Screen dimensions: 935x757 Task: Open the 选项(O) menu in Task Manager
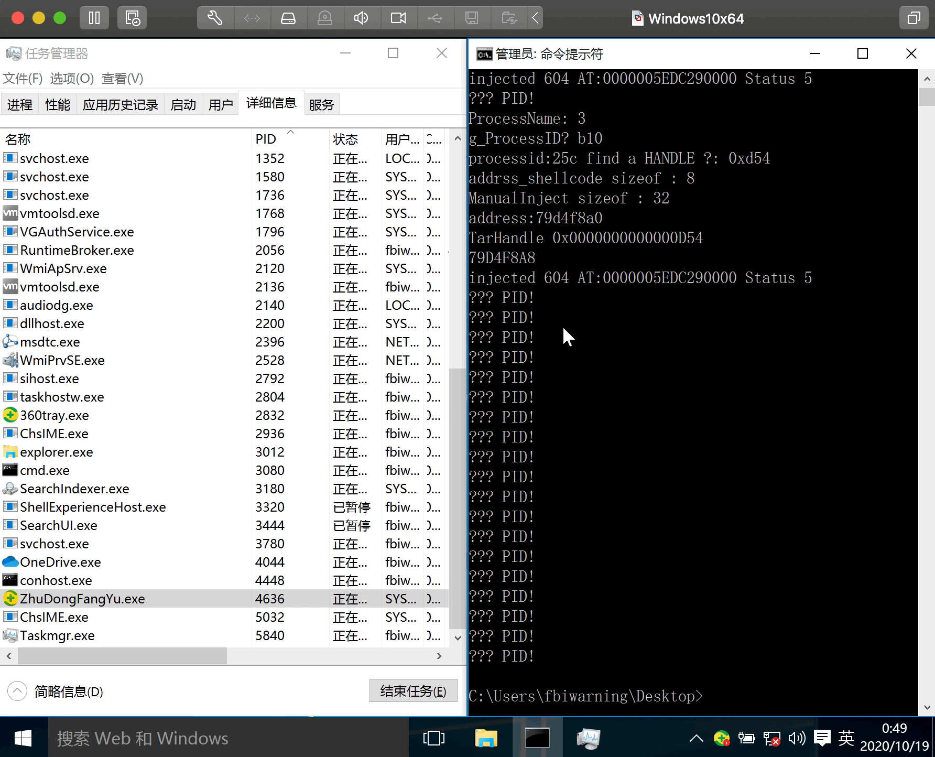[x=72, y=79]
